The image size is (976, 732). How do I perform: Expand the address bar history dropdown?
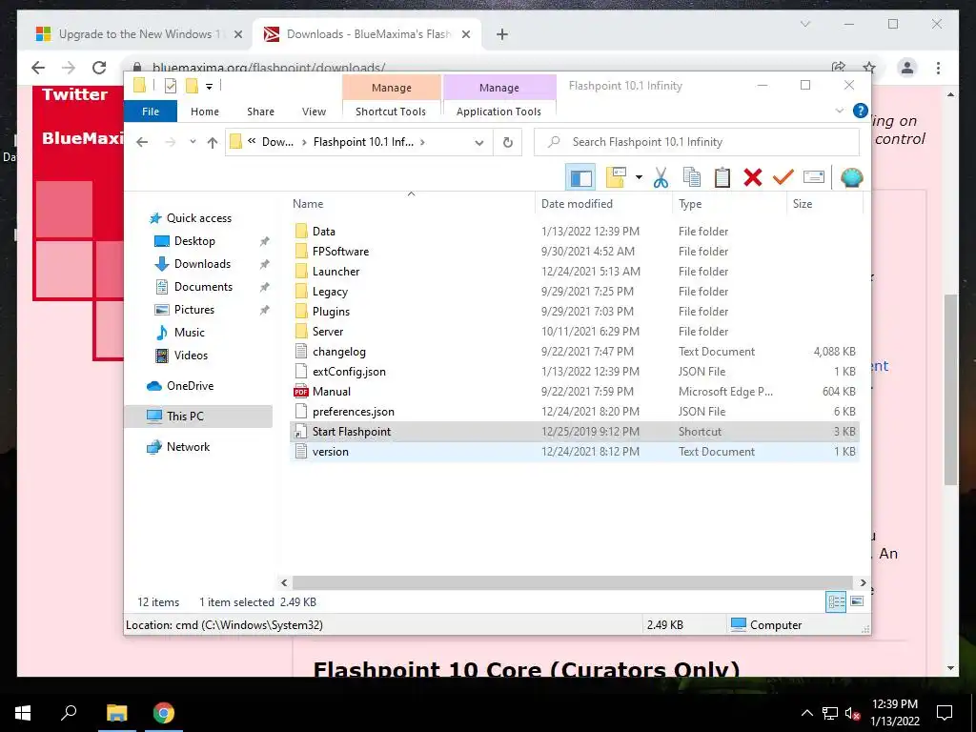click(x=479, y=143)
